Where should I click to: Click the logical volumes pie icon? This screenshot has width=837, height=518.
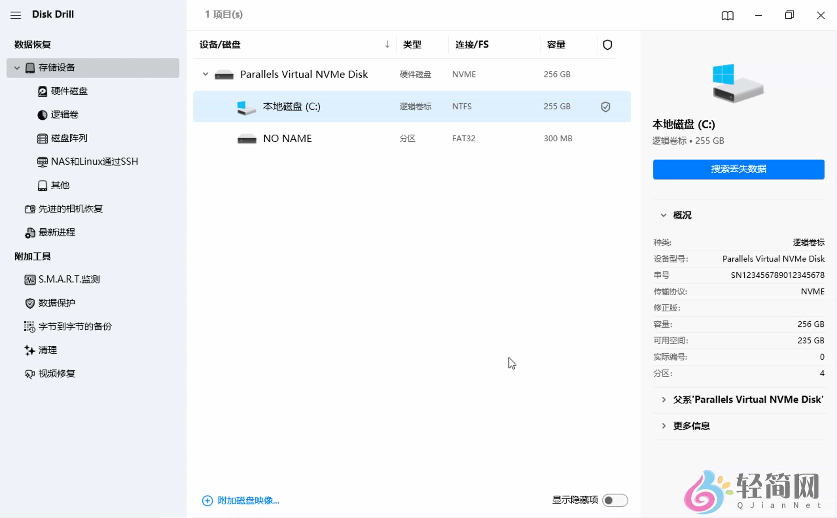pos(42,115)
